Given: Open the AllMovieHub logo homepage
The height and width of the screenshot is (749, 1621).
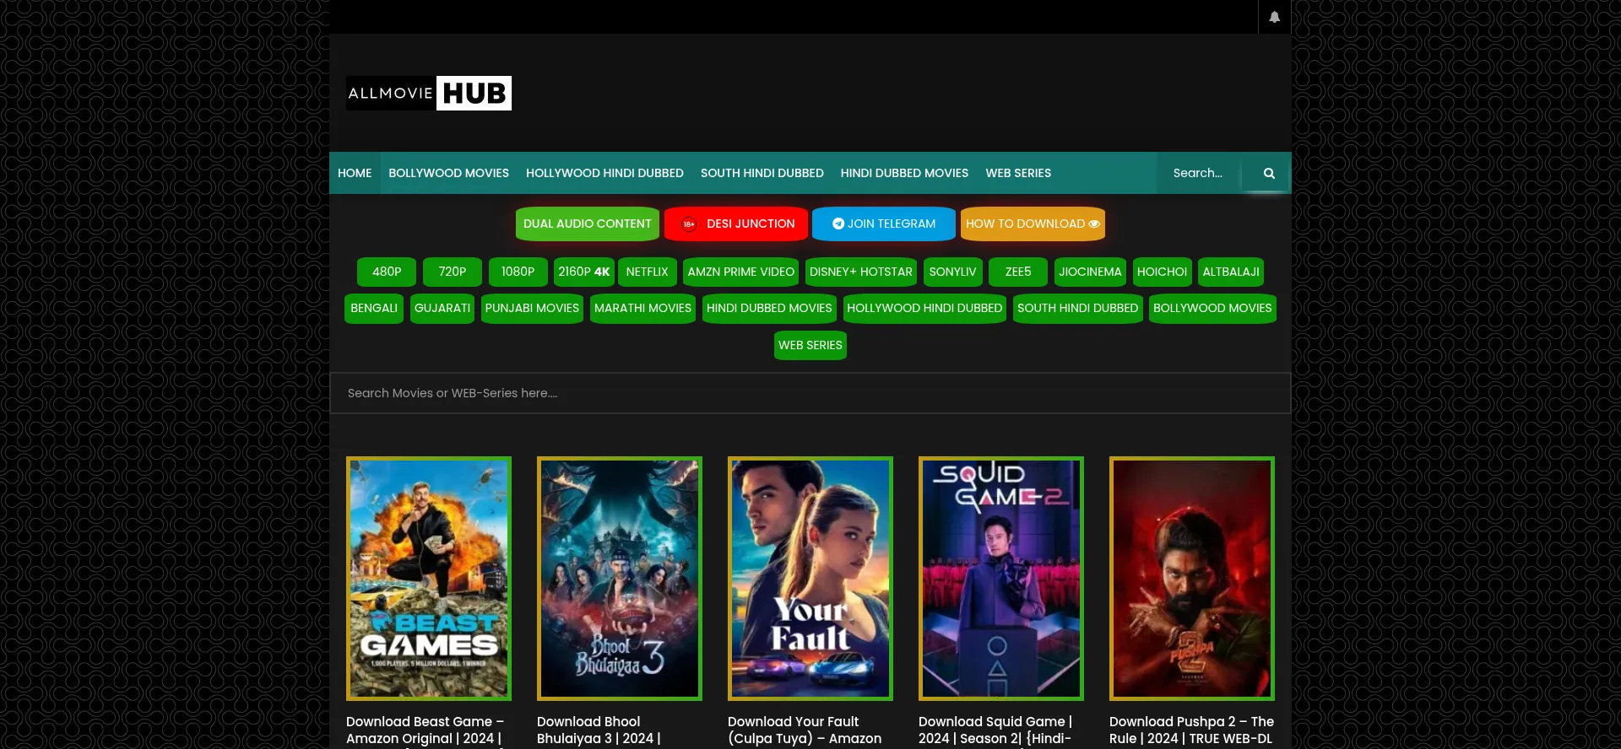Looking at the screenshot, I should pos(429,93).
